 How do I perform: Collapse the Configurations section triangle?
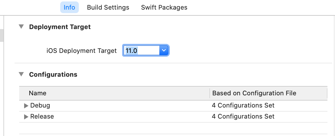(x=21, y=74)
